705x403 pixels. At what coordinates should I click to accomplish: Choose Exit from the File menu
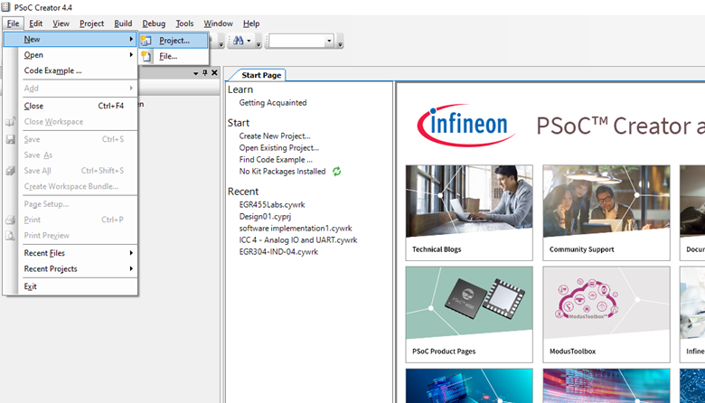click(x=70, y=286)
